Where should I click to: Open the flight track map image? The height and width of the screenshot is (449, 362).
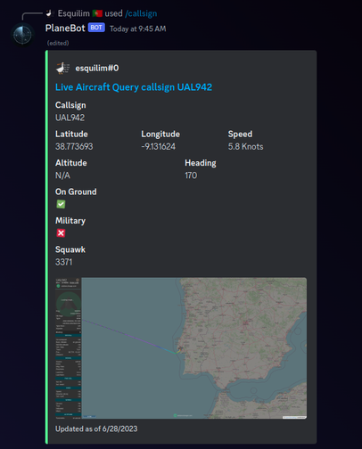(181, 348)
